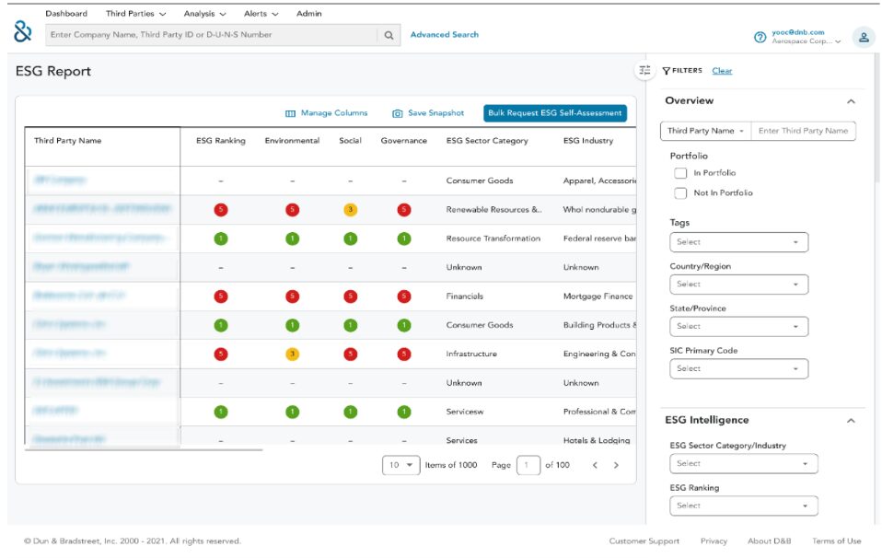Click red Governance badge in Financials row
The height and width of the screenshot is (558, 882).
click(x=404, y=296)
